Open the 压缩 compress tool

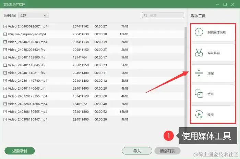(x=213, y=73)
